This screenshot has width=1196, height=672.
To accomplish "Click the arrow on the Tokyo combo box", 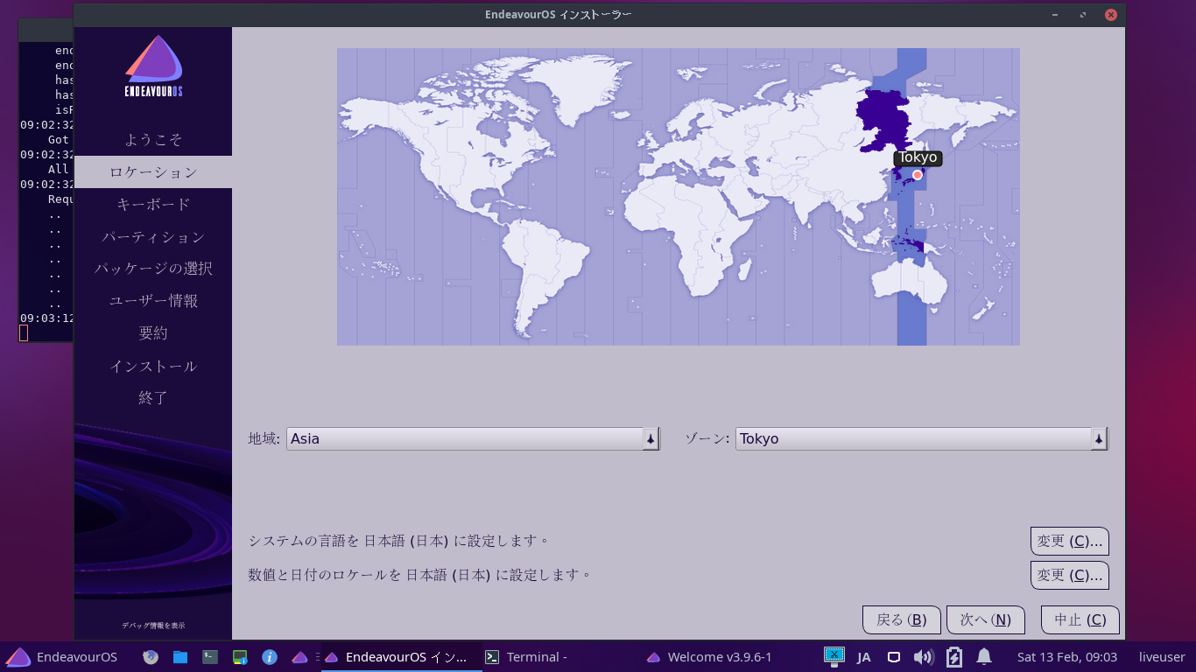I will [x=1099, y=439].
